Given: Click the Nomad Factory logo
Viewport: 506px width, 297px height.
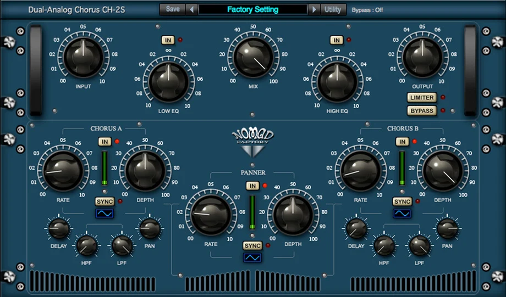Looking at the screenshot, I should coord(252,142).
